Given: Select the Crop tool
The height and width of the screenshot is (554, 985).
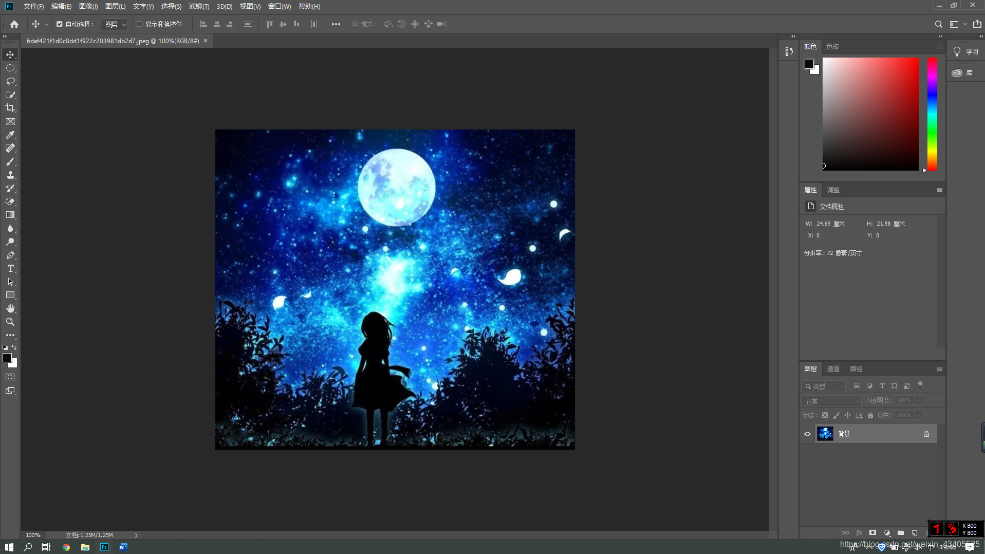Looking at the screenshot, I should point(10,108).
